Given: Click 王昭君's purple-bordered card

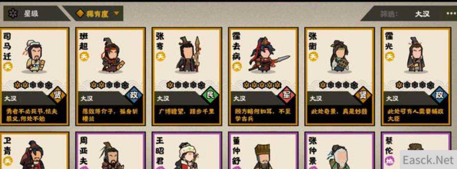Looking at the screenshot, I should tap(187, 150).
